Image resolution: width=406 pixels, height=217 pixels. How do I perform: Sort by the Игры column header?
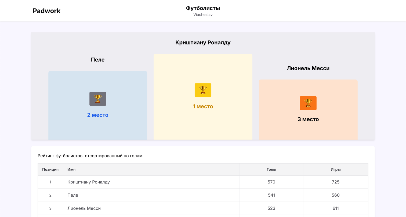pos(335,169)
